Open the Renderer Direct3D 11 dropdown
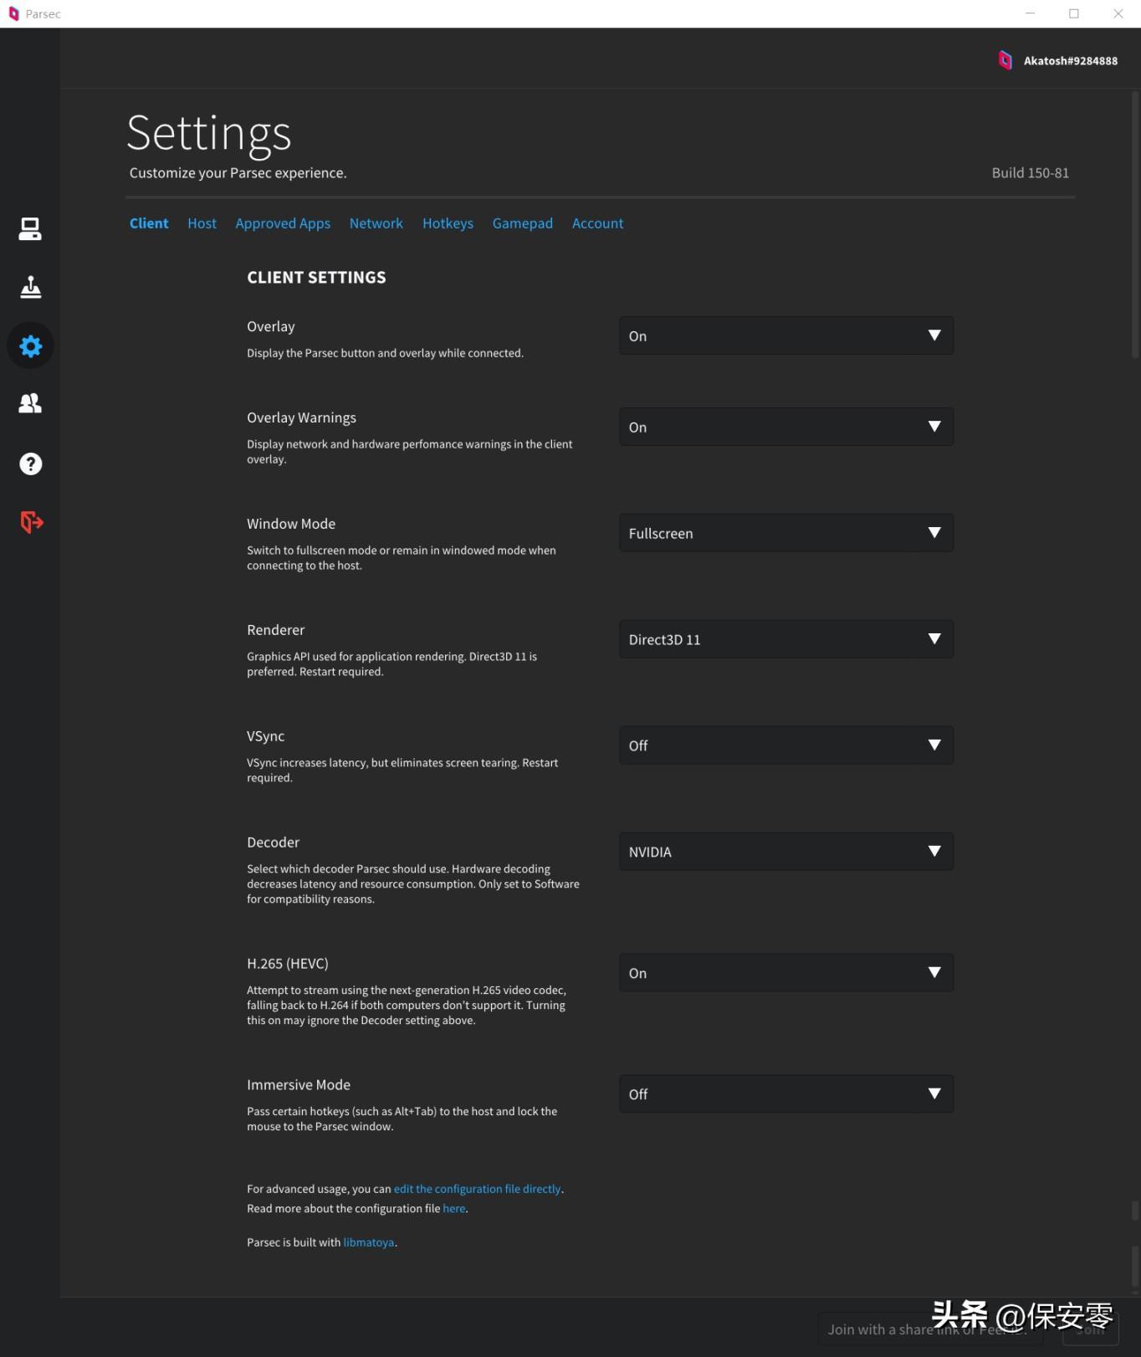The image size is (1141, 1357). 785,639
